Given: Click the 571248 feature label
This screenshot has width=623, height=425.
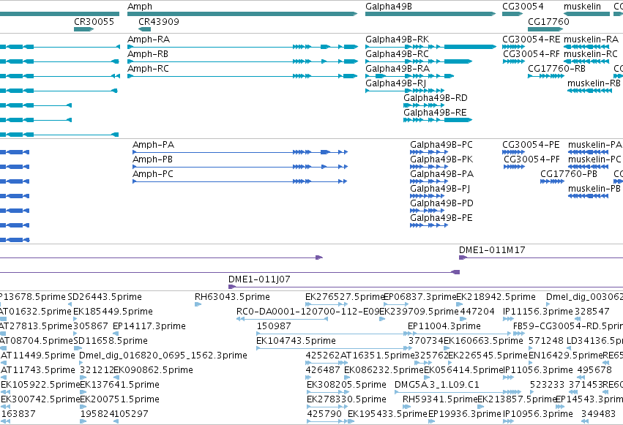Looking at the screenshot, I should pos(546,340).
